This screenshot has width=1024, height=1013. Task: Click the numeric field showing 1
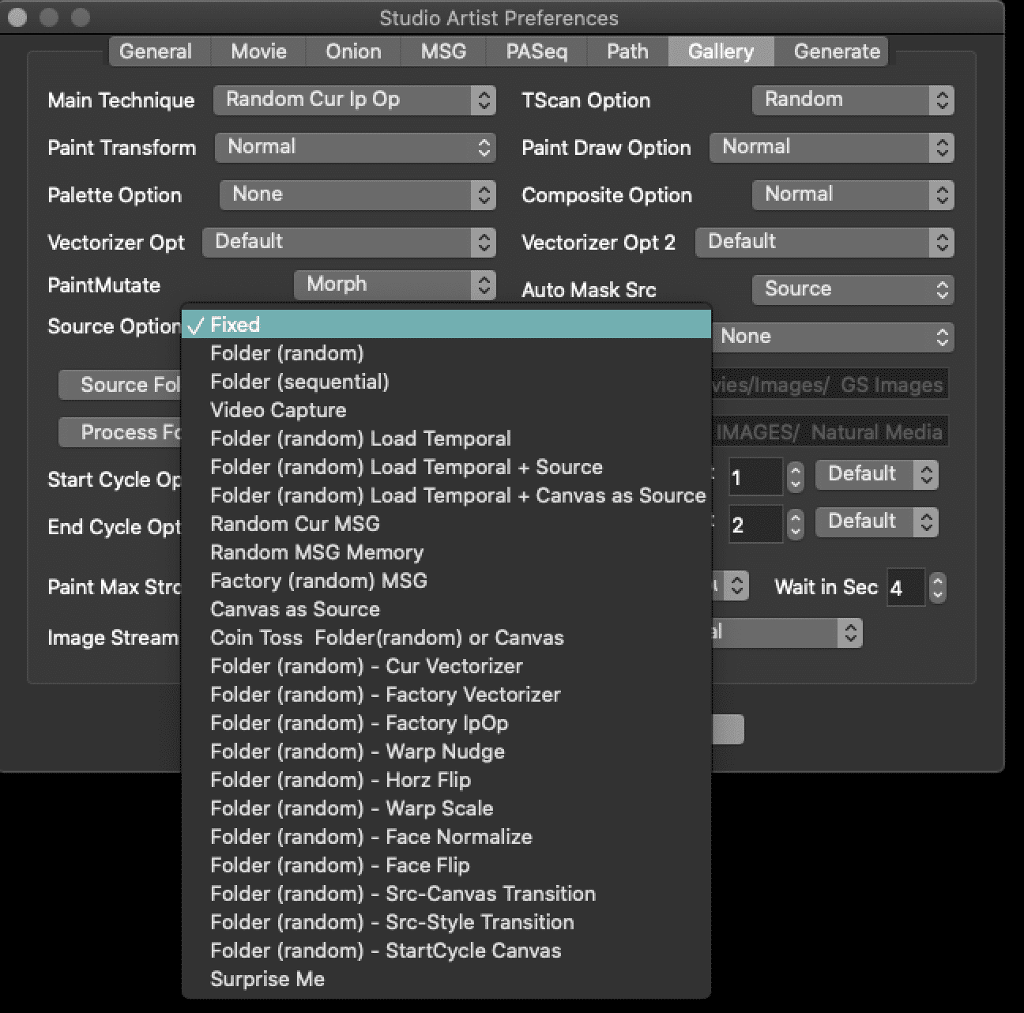pyautogui.click(x=755, y=476)
